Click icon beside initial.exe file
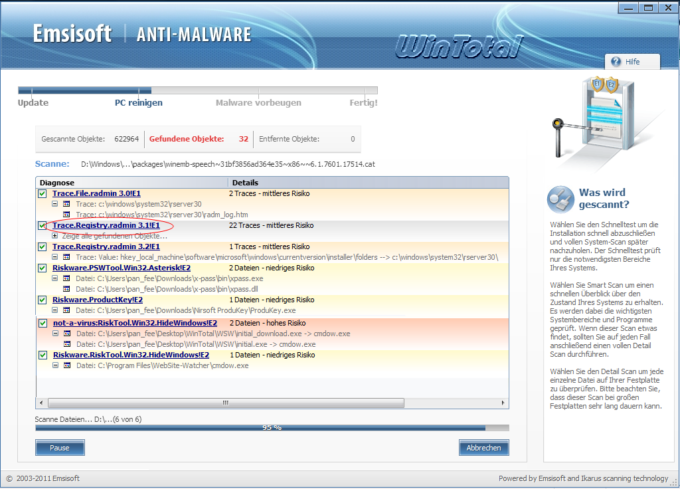This screenshot has height=489, width=680. click(x=67, y=344)
